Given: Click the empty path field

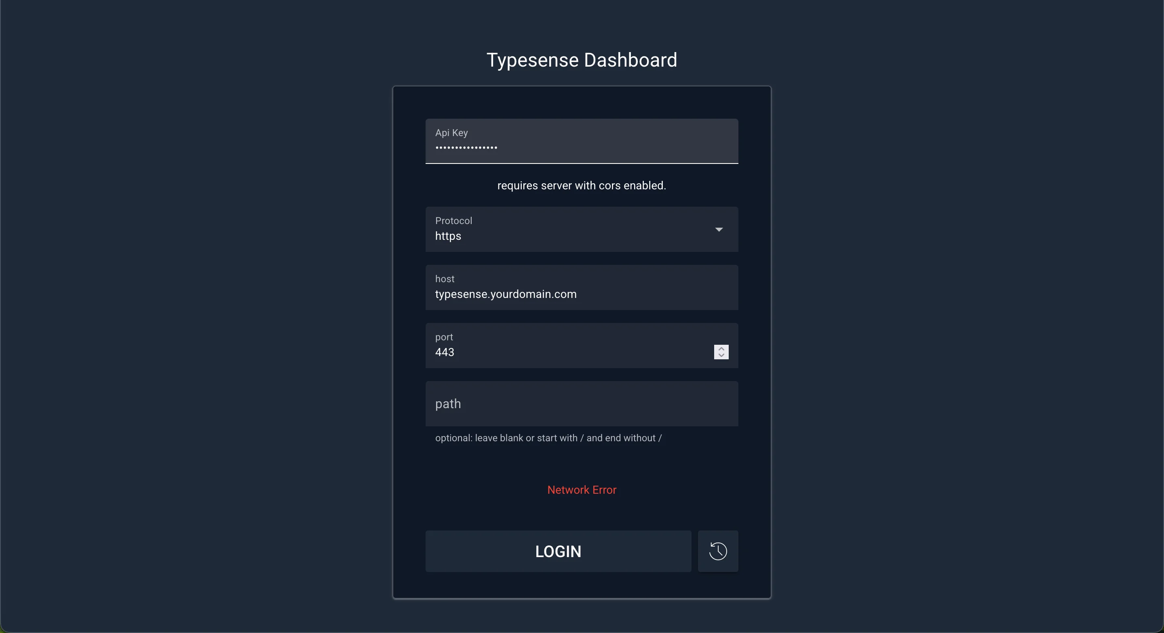Looking at the screenshot, I should pos(582,403).
